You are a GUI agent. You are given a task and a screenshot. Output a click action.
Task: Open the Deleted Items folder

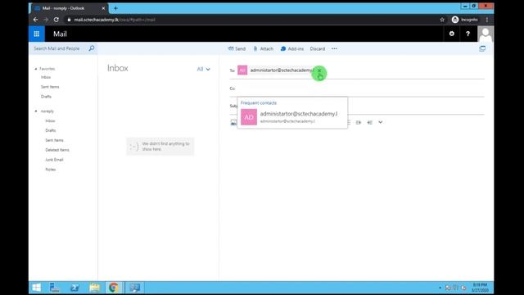click(57, 150)
